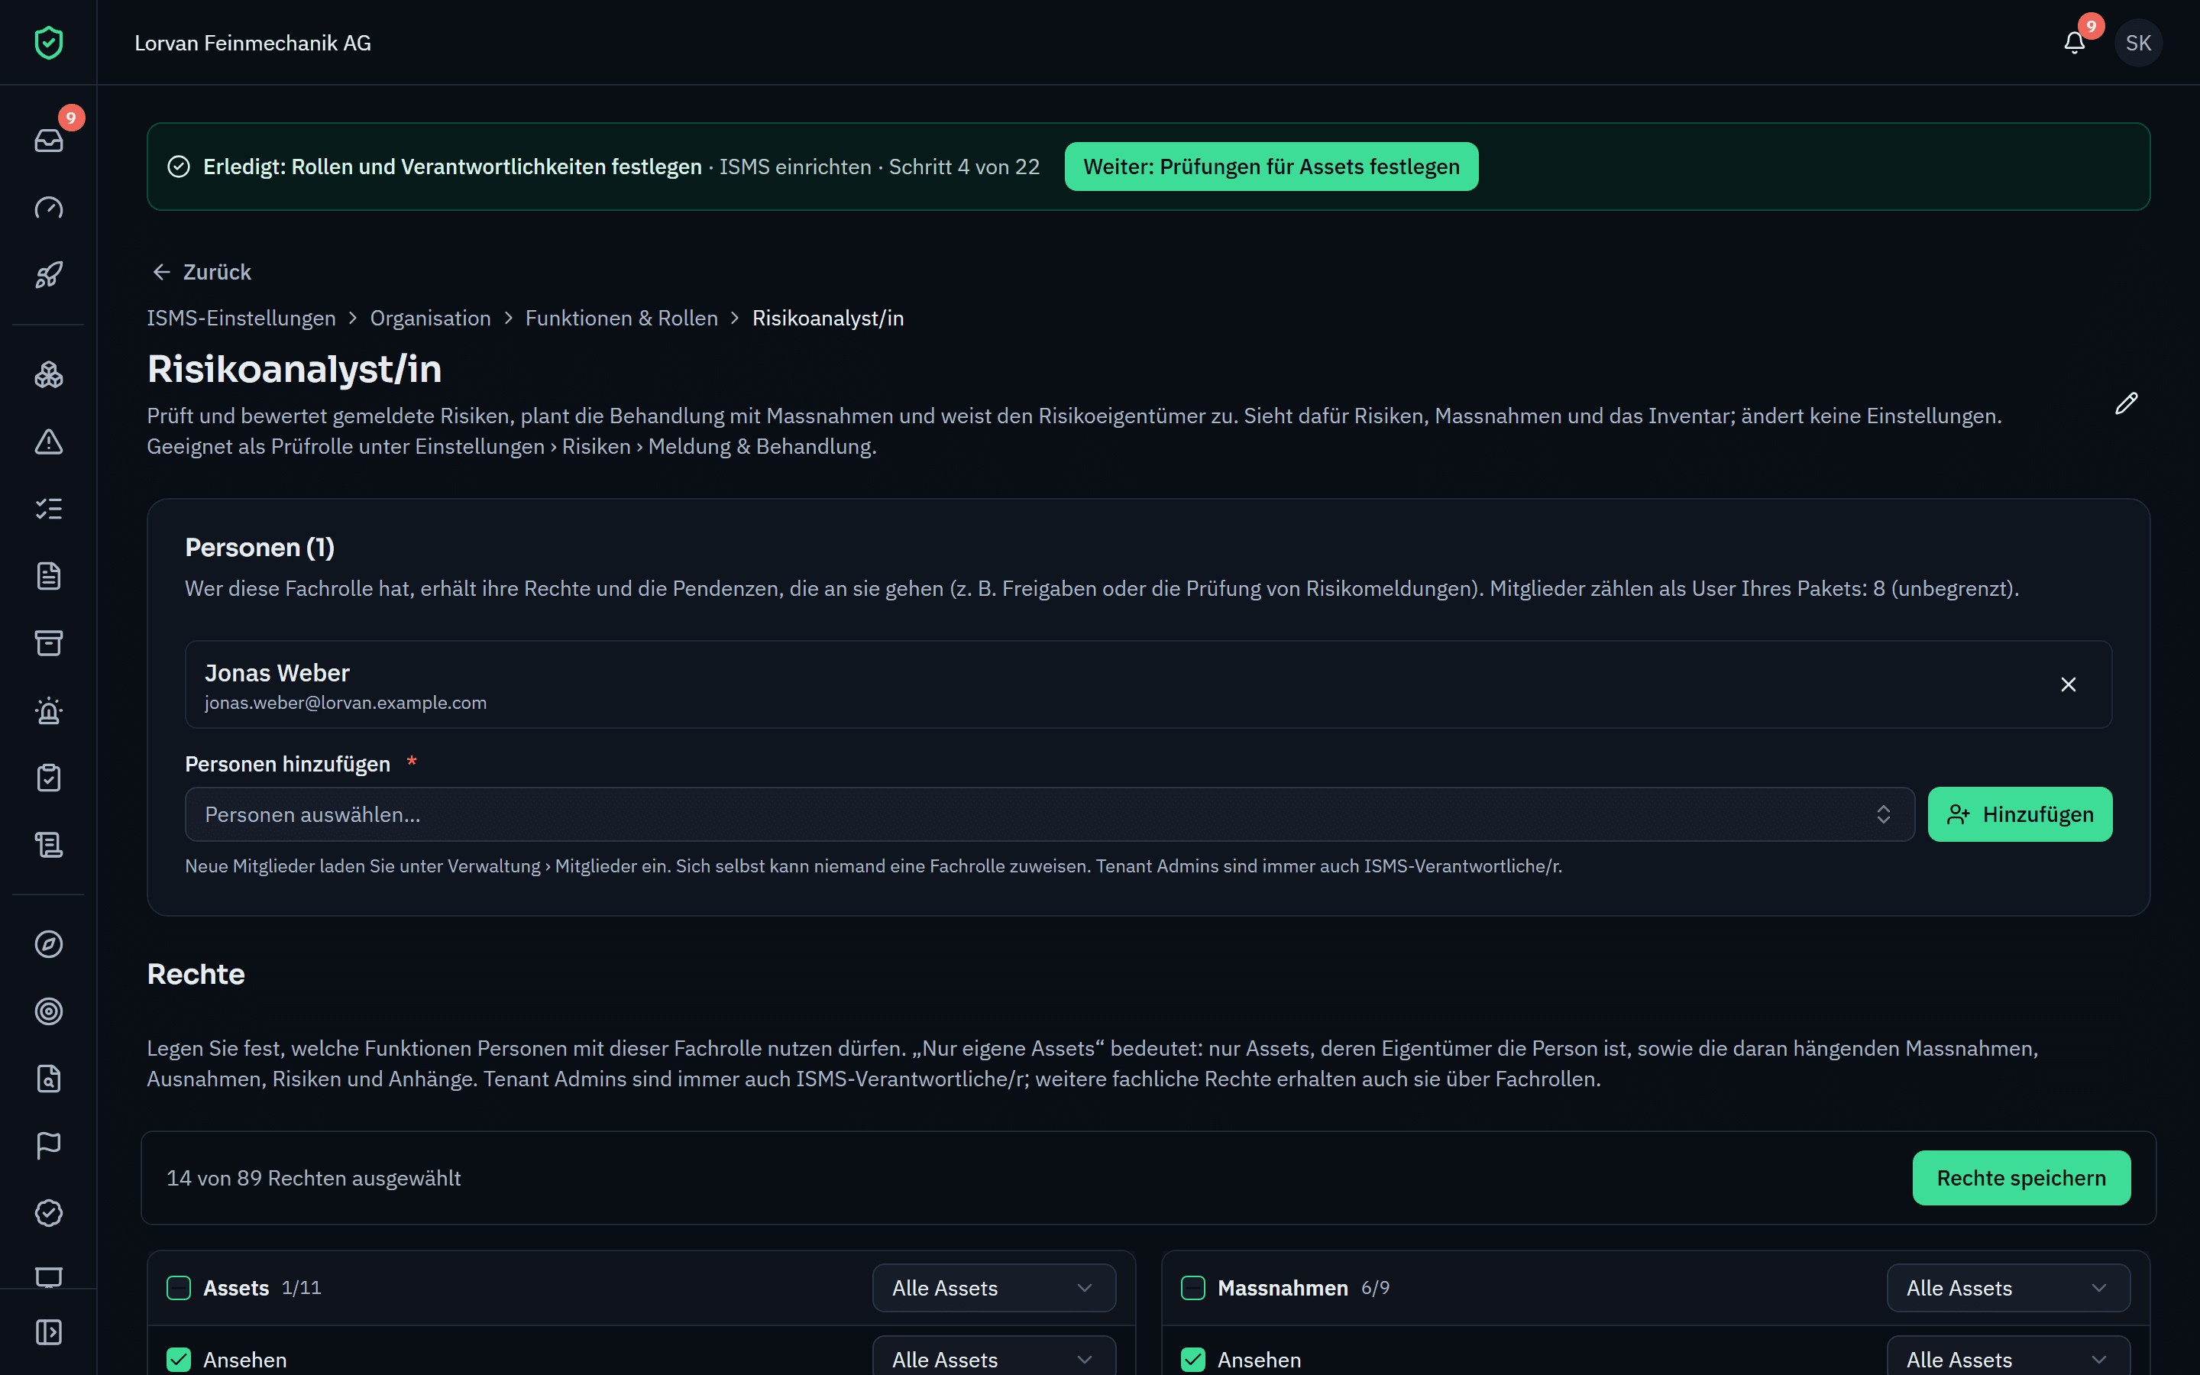Viewport: 2200px width, 1375px height.
Task: Open the Assets group scope dropdown
Action: [994, 1288]
